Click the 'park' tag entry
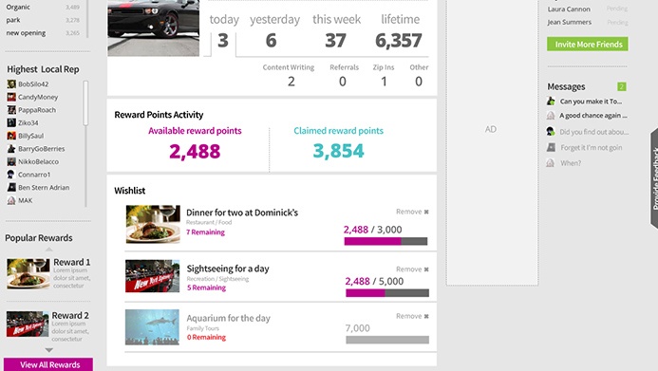The width and height of the screenshot is (658, 371). click(x=13, y=20)
